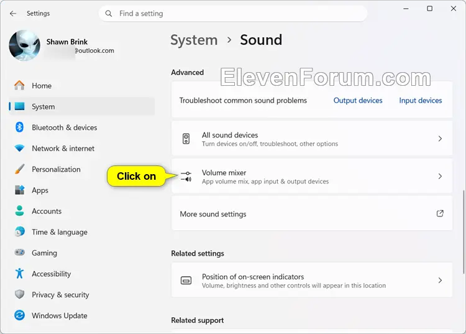Select Time & language label
The width and height of the screenshot is (466, 334).
pyautogui.click(x=60, y=232)
